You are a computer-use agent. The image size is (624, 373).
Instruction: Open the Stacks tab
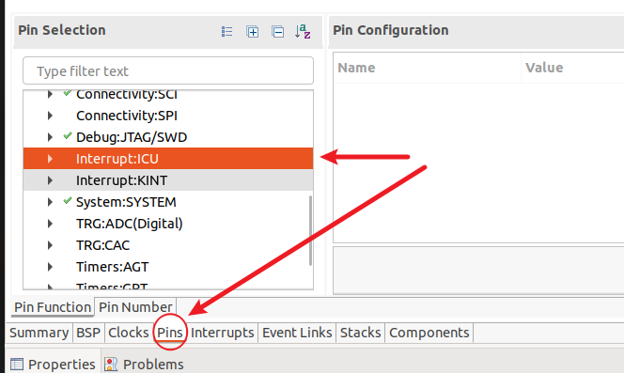pos(361,333)
